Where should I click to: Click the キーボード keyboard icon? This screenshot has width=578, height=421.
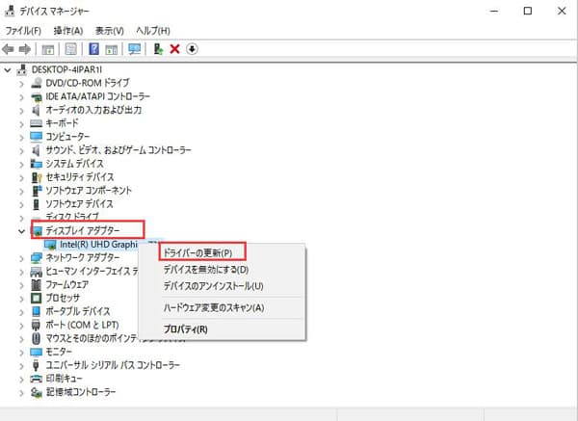coord(37,123)
